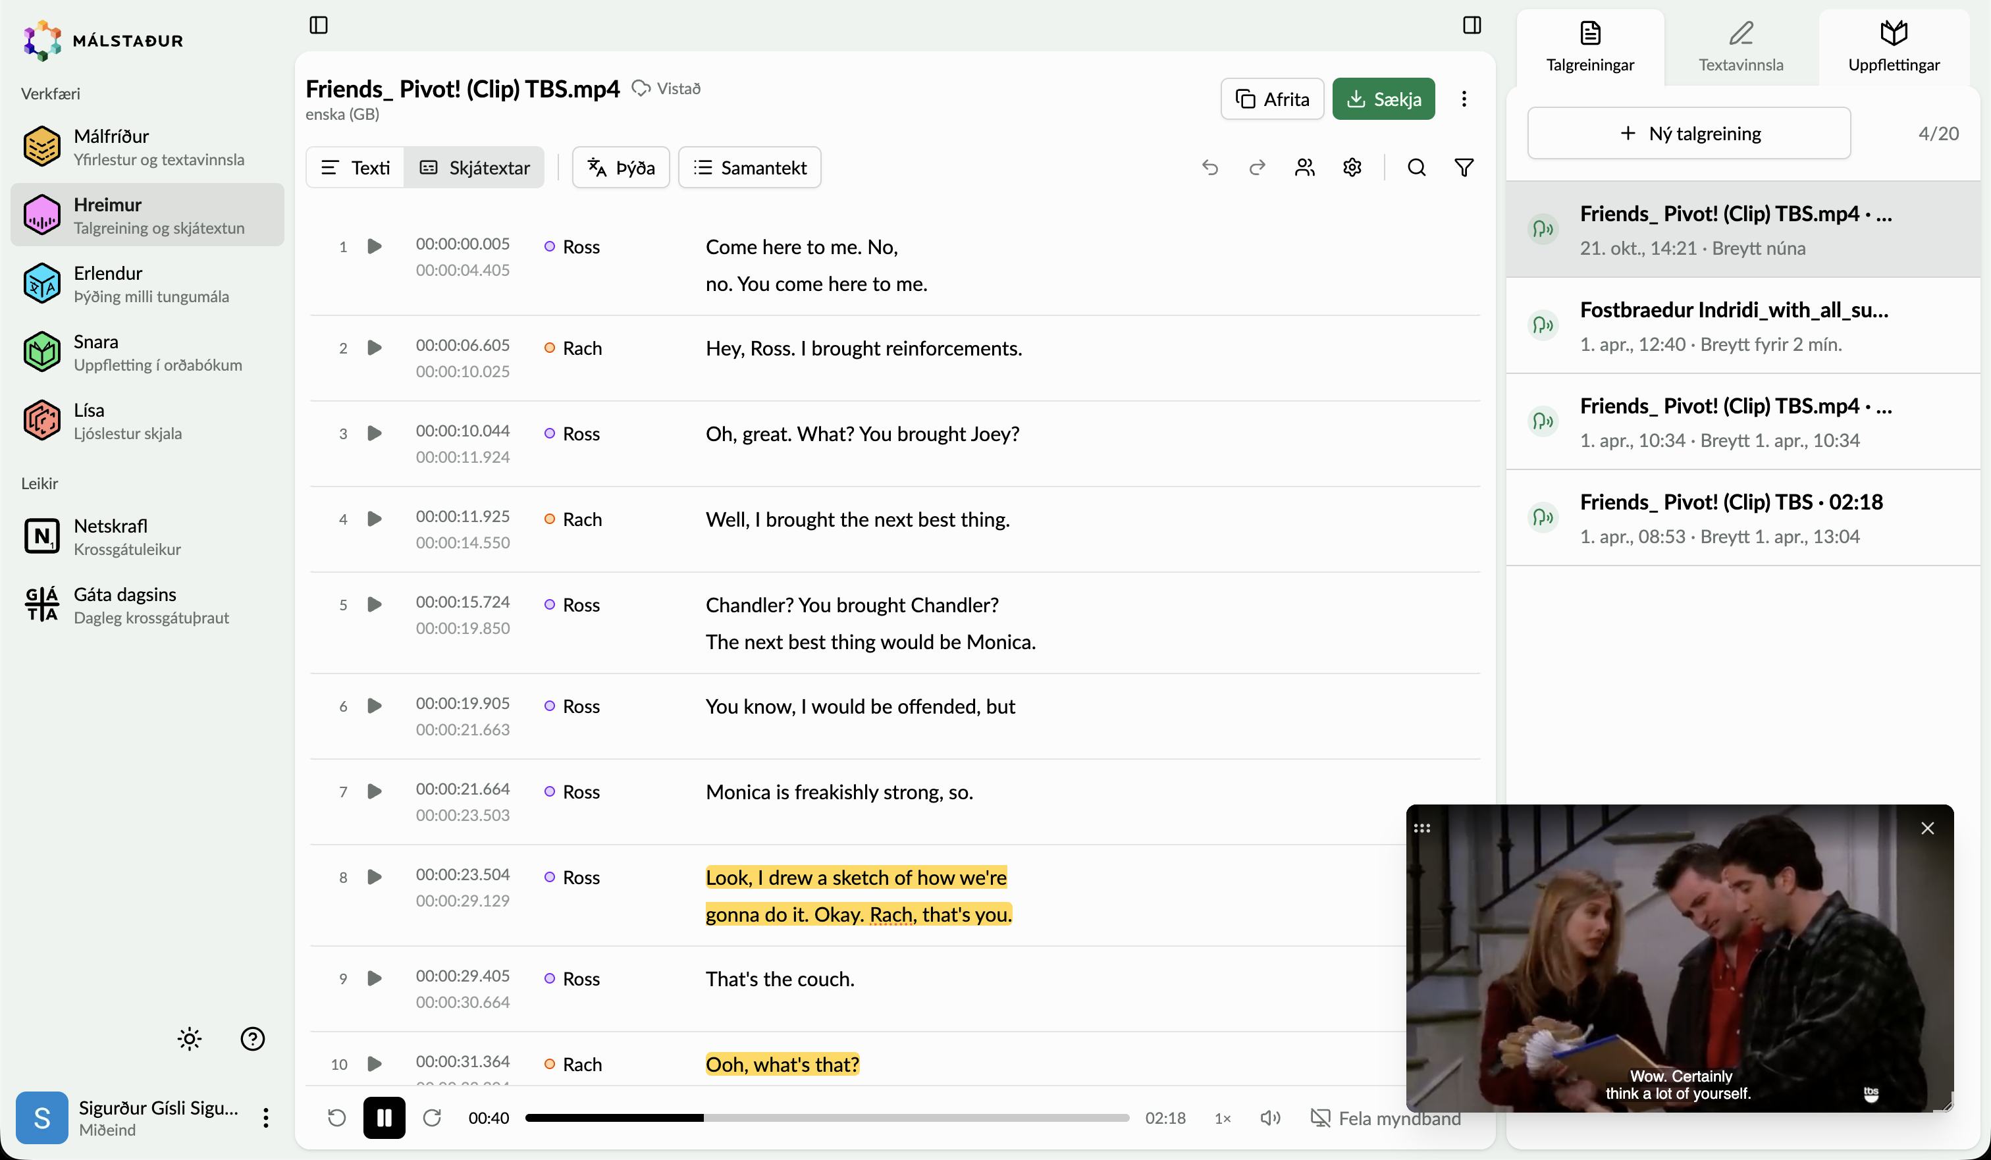Toggle light/dark theme sun icon
The width and height of the screenshot is (1991, 1160).
coord(190,1038)
